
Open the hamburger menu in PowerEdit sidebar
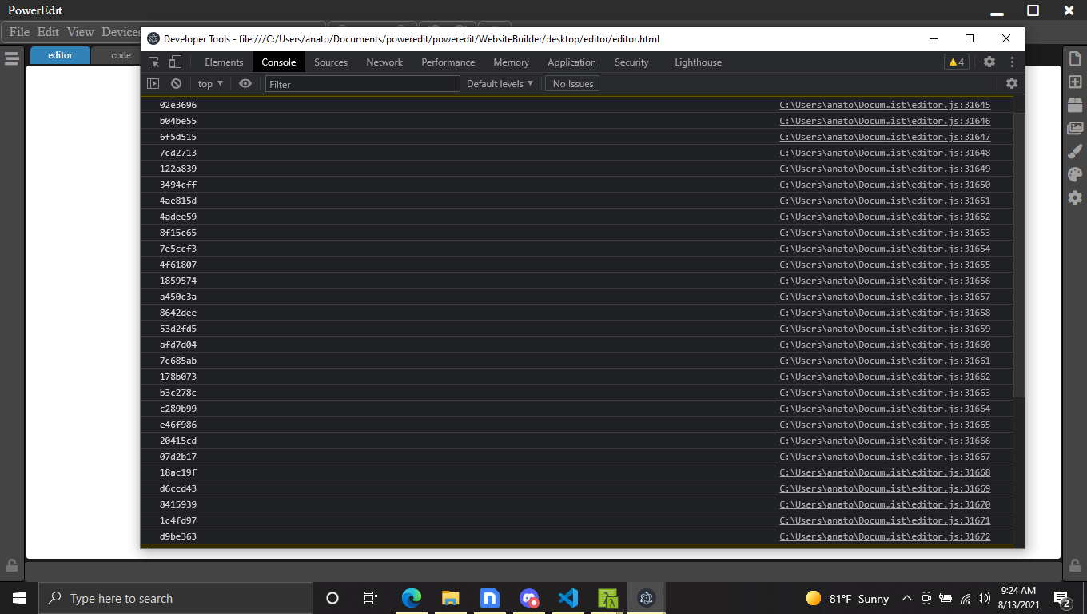12,57
